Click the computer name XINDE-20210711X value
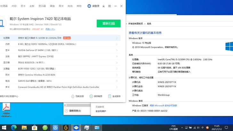This screenshot has height=131, width=233. coord(167,82)
